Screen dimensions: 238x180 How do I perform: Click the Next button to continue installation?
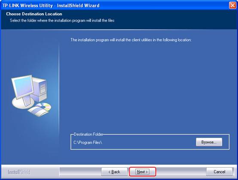pyautogui.click(x=142, y=172)
